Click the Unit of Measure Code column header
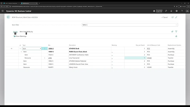Image resolution: width=190 pixels, height=107 pixels. [x=153, y=45]
